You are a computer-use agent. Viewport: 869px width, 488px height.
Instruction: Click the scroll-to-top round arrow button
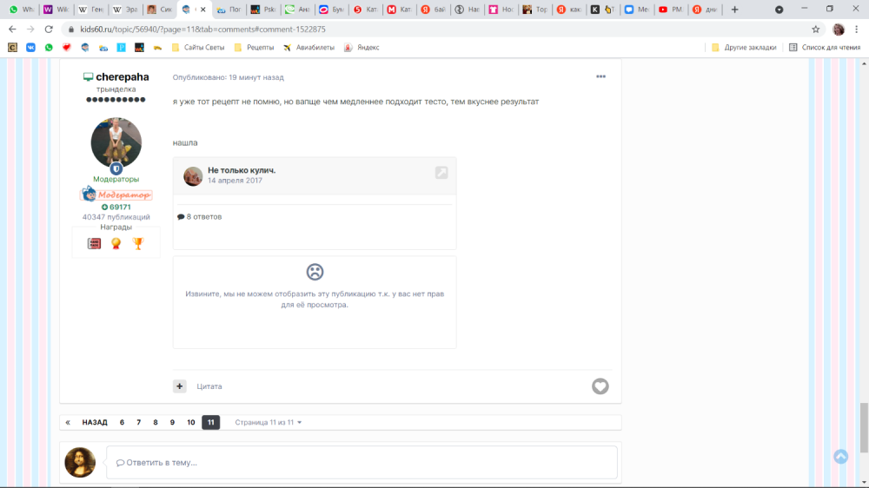pyautogui.click(x=840, y=456)
